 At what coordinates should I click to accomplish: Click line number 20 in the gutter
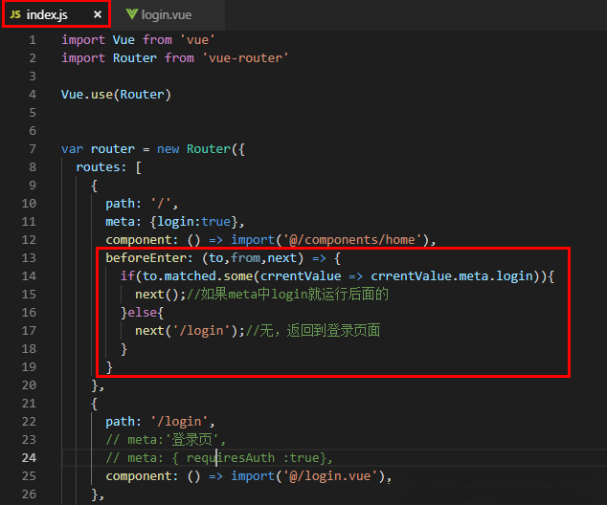tap(29, 385)
